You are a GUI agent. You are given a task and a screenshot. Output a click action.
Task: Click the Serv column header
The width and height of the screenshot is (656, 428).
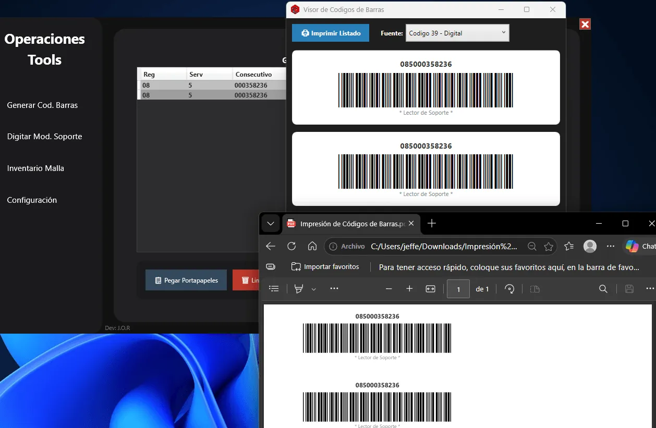[209, 74]
